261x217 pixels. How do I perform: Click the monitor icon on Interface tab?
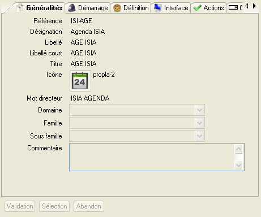tap(157, 8)
